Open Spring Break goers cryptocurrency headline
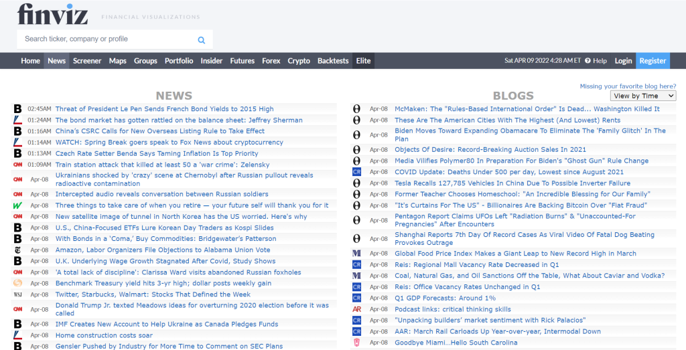 coord(169,142)
